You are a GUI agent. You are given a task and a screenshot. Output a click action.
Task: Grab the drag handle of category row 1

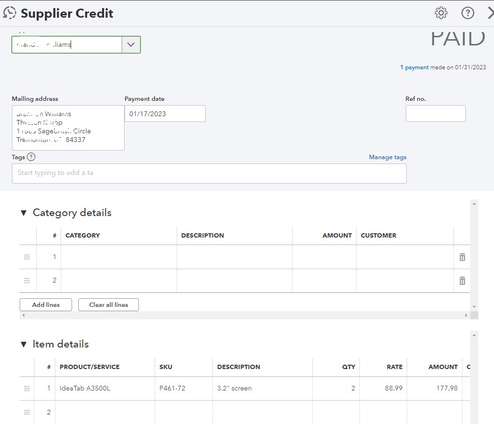[x=27, y=257]
